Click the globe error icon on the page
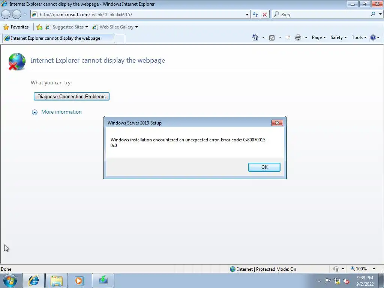Viewport: 384px width, 288px height. pos(16,61)
